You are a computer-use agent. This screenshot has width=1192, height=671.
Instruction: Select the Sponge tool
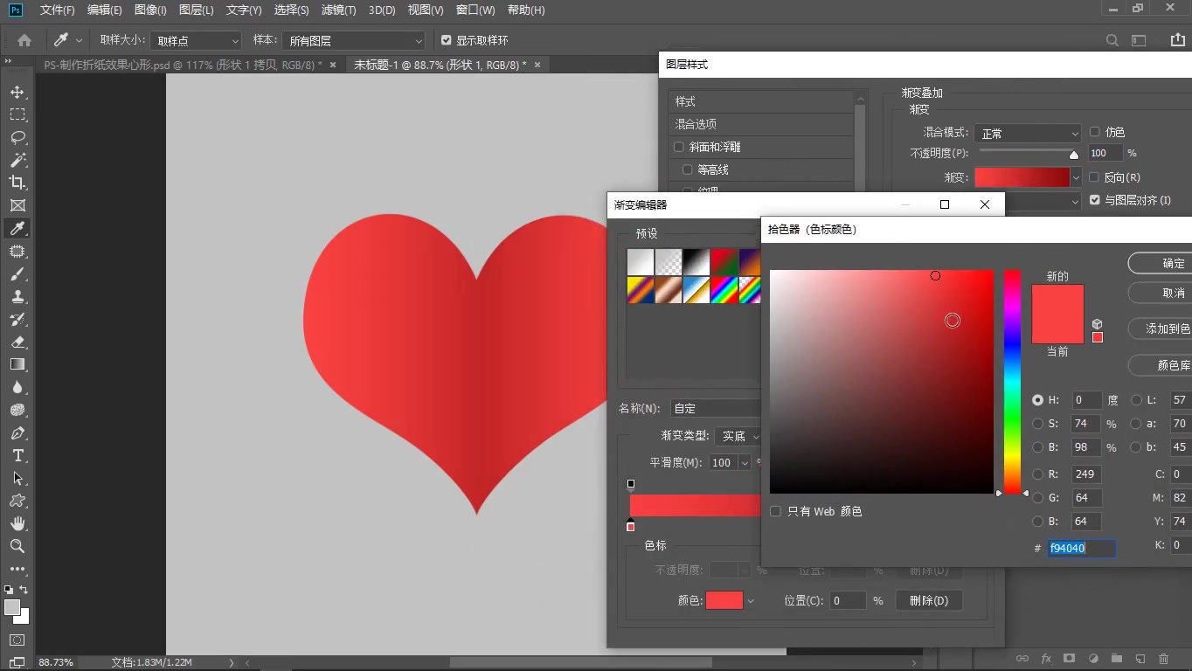coord(17,410)
